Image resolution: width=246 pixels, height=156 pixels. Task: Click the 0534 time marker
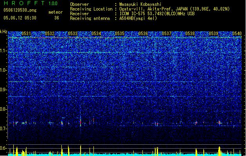click(x=96, y=34)
